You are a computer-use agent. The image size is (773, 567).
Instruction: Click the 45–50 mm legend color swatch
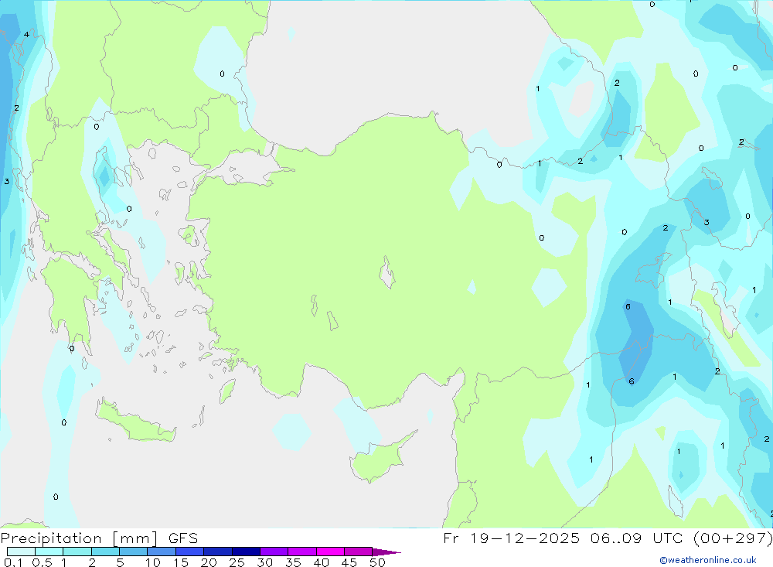pos(358,552)
